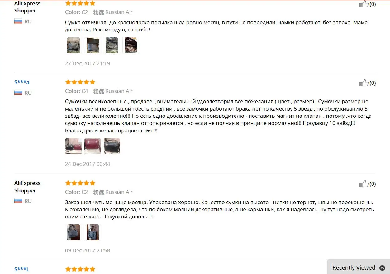Click thumbs-up on the 09 Dec 2017 review
Image resolution: width=390 pixels, height=274 pixels.
point(364,184)
